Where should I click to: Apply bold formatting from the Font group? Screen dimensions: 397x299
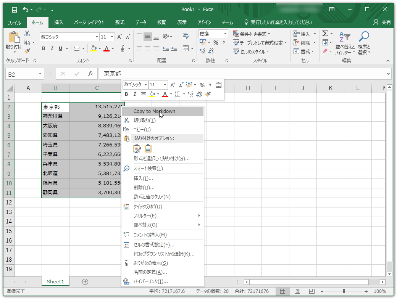pyautogui.click(x=43, y=48)
